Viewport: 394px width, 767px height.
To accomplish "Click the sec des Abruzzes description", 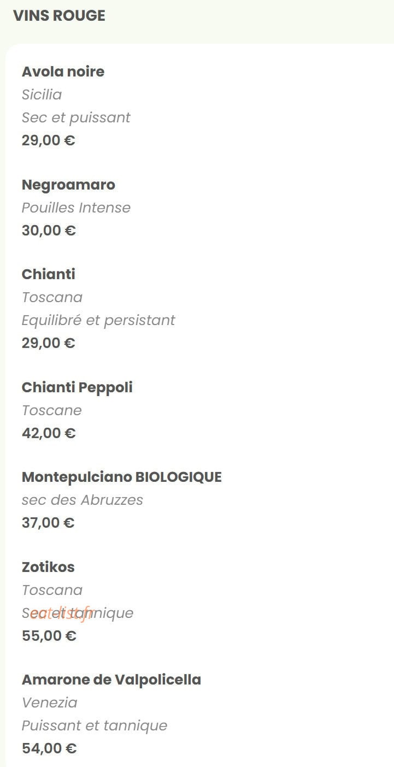I will pyautogui.click(x=83, y=500).
